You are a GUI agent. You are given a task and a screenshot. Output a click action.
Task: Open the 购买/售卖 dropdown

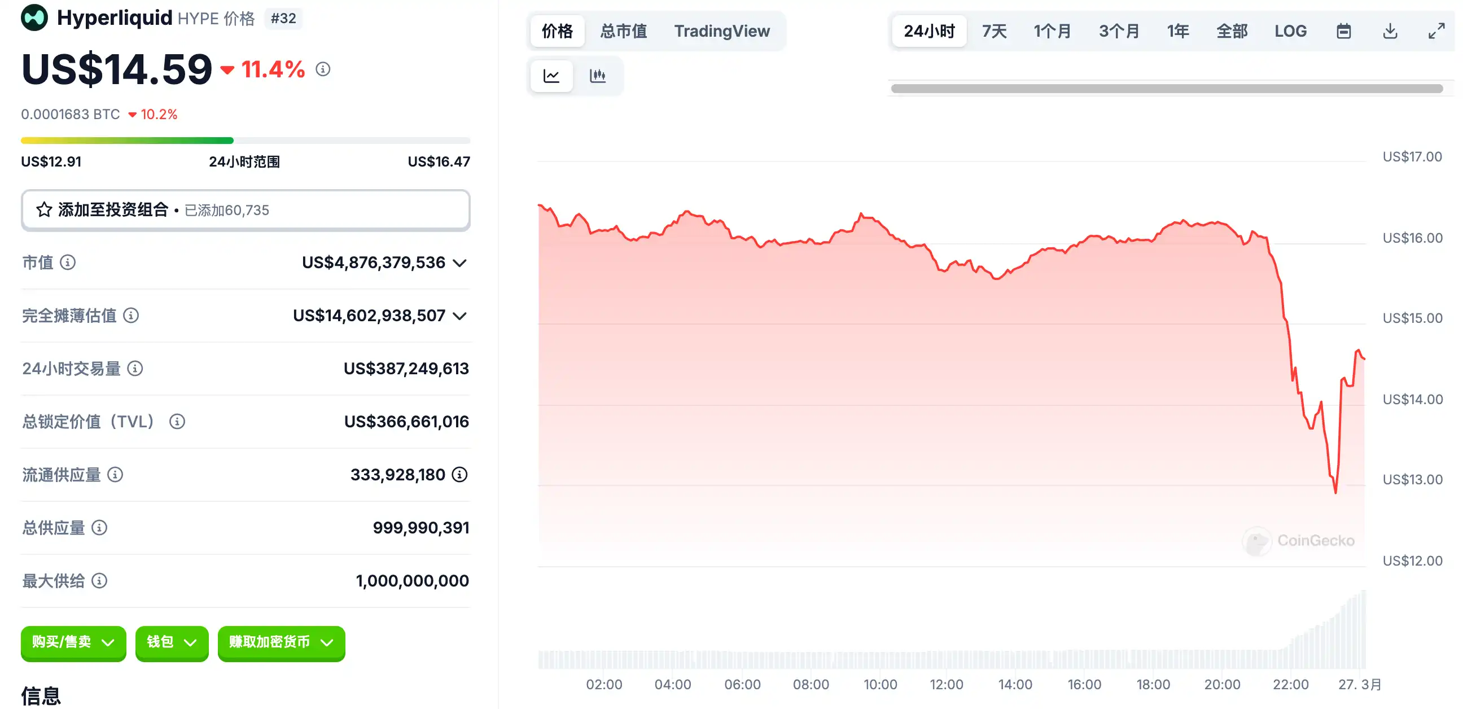pyautogui.click(x=73, y=642)
